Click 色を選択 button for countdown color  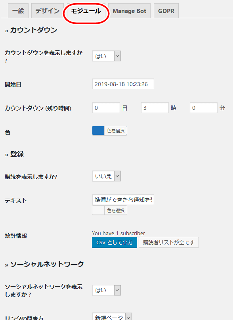click(x=116, y=130)
